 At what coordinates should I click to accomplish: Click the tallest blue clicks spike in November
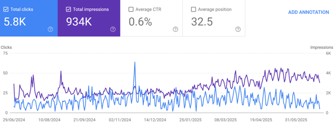pos(135,62)
